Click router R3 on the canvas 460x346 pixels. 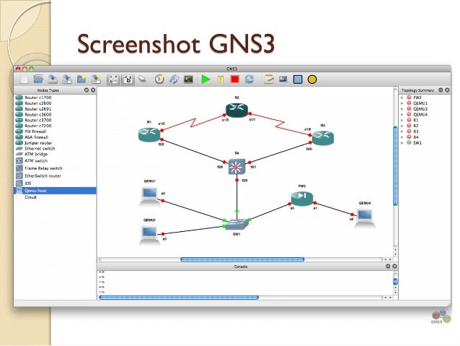coord(323,138)
